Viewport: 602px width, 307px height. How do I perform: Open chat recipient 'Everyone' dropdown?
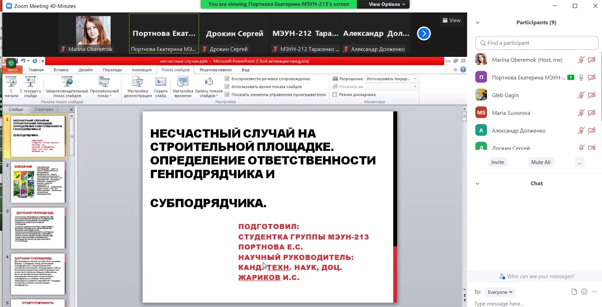(500, 292)
